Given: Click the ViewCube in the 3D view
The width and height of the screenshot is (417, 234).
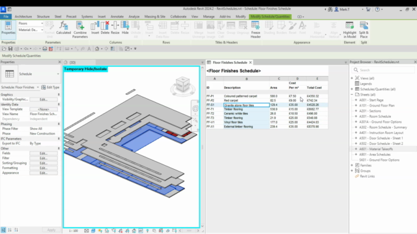Looking at the screenshot, I should [182, 85].
